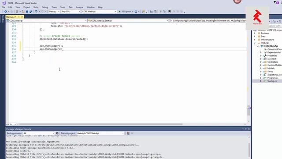Close the Package Manager Console panel

249,129
